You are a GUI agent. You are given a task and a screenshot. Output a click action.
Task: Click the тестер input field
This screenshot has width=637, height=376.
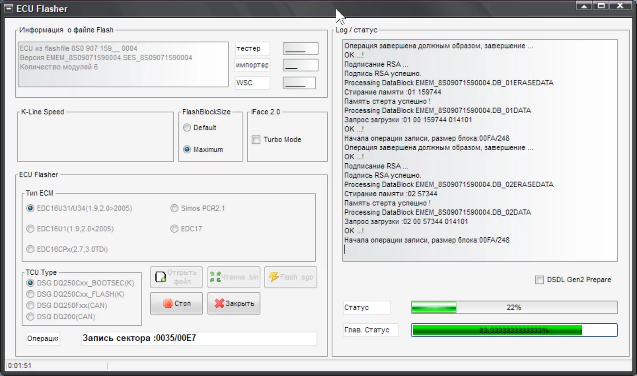point(300,48)
